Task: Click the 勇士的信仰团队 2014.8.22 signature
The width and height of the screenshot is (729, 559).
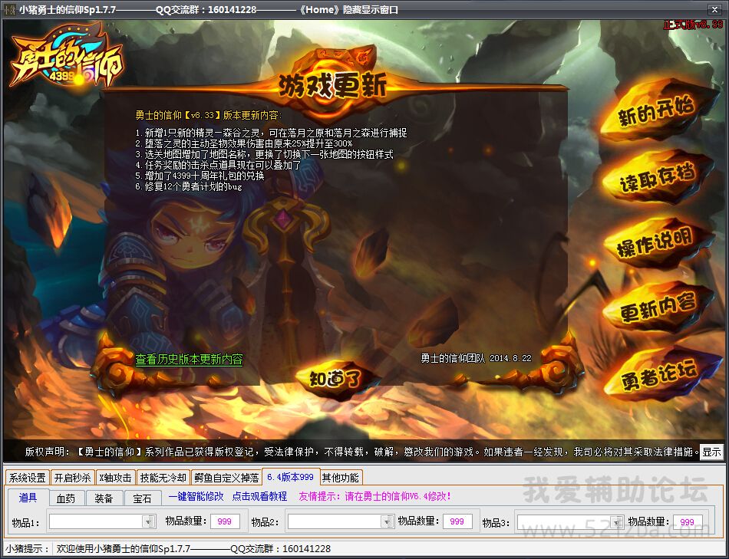Action: [476, 358]
